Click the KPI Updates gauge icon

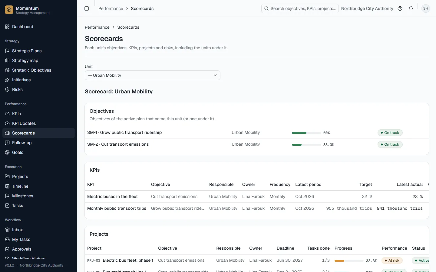click(7, 123)
